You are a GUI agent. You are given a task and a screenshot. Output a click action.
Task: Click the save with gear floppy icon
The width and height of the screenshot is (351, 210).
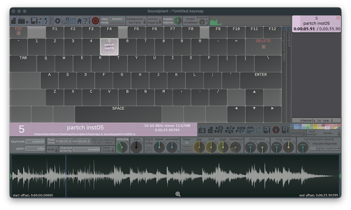tap(285, 130)
